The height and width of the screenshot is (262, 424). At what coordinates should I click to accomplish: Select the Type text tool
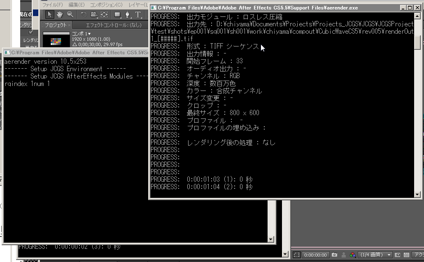pyautogui.click(x=138, y=14)
